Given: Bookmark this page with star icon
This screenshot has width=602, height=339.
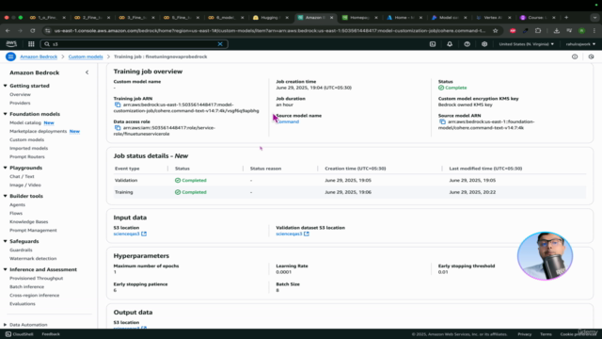Looking at the screenshot, I should pos(496,31).
